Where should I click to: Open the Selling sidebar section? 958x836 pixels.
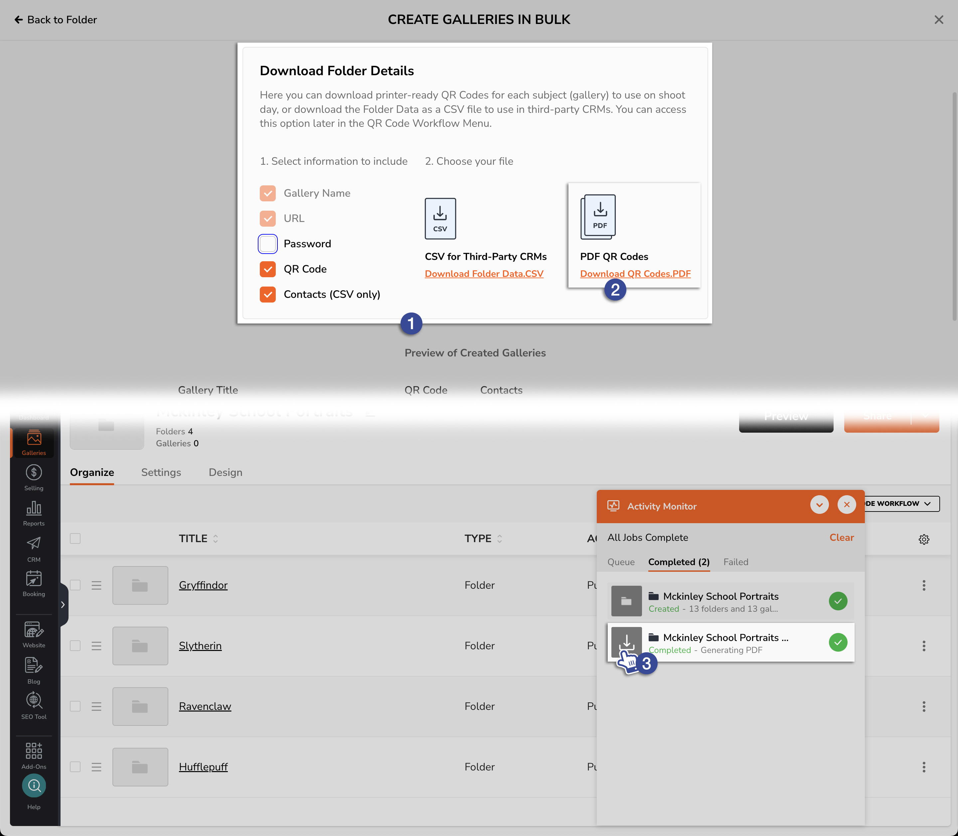point(34,478)
